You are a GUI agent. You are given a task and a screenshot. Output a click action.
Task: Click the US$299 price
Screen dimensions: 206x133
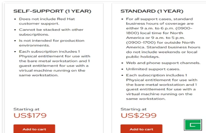tap(138, 116)
